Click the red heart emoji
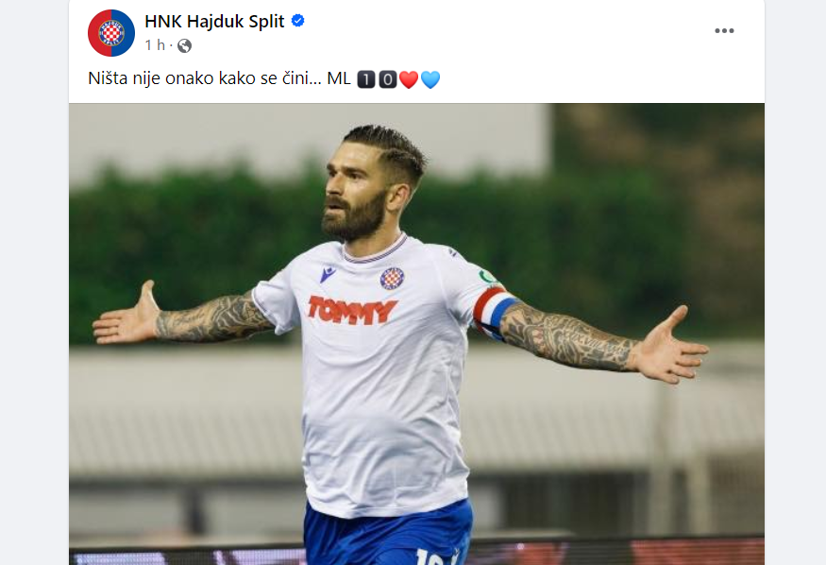Image resolution: width=826 pixels, height=565 pixels. click(409, 79)
